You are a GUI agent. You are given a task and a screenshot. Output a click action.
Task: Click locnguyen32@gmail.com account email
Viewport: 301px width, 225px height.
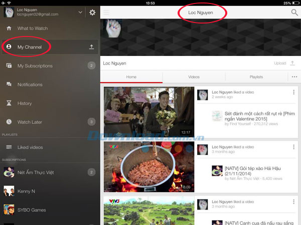38,14
